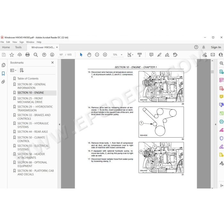Click the page number field 107
Screen dimensions: 224x224
click(x=61, y=55)
